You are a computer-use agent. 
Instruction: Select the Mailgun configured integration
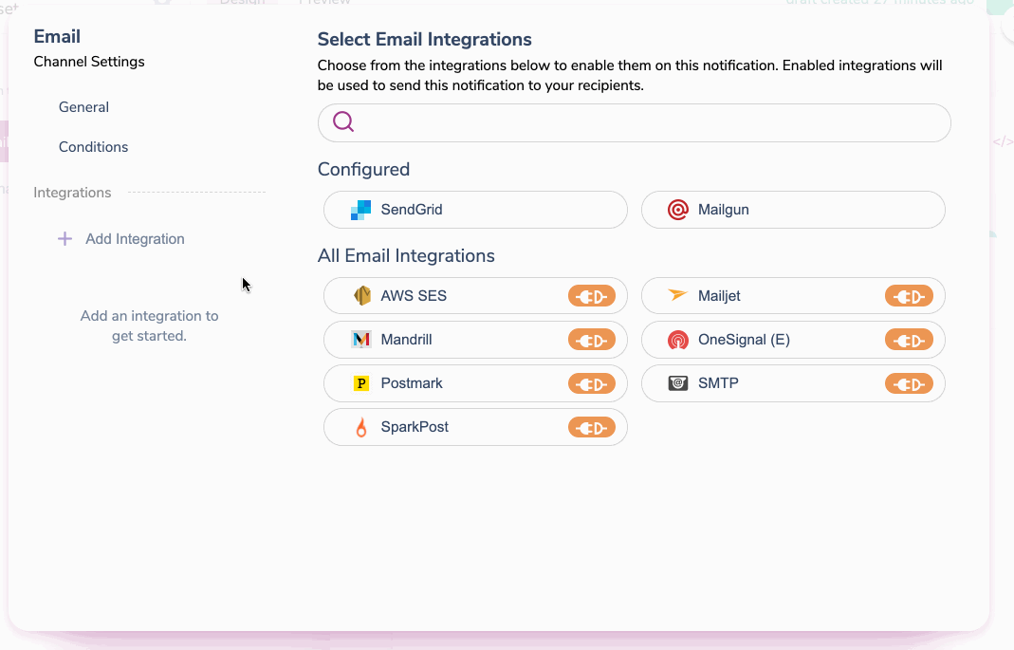pos(793,210)
